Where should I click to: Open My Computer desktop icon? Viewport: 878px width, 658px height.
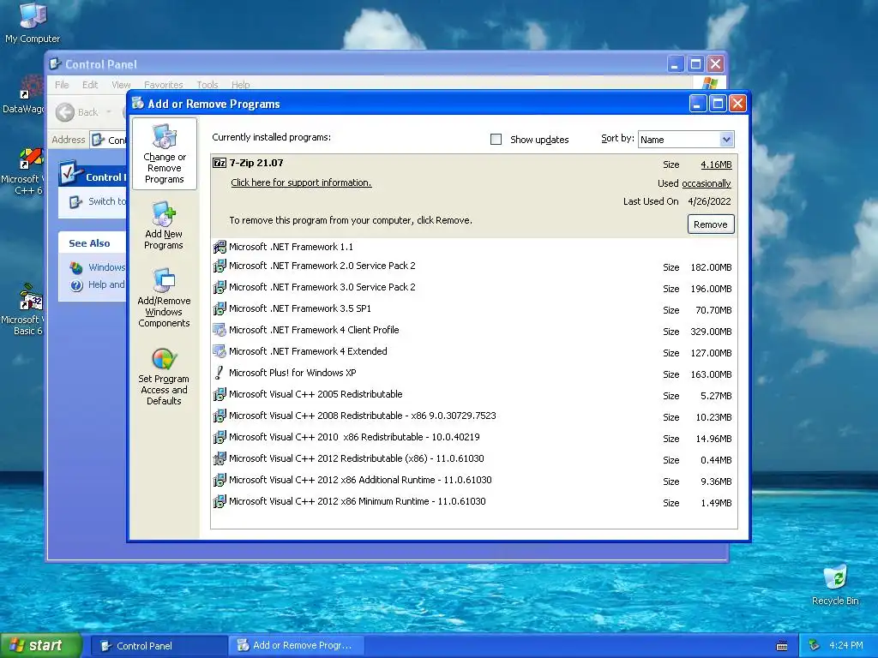(33, 22)
